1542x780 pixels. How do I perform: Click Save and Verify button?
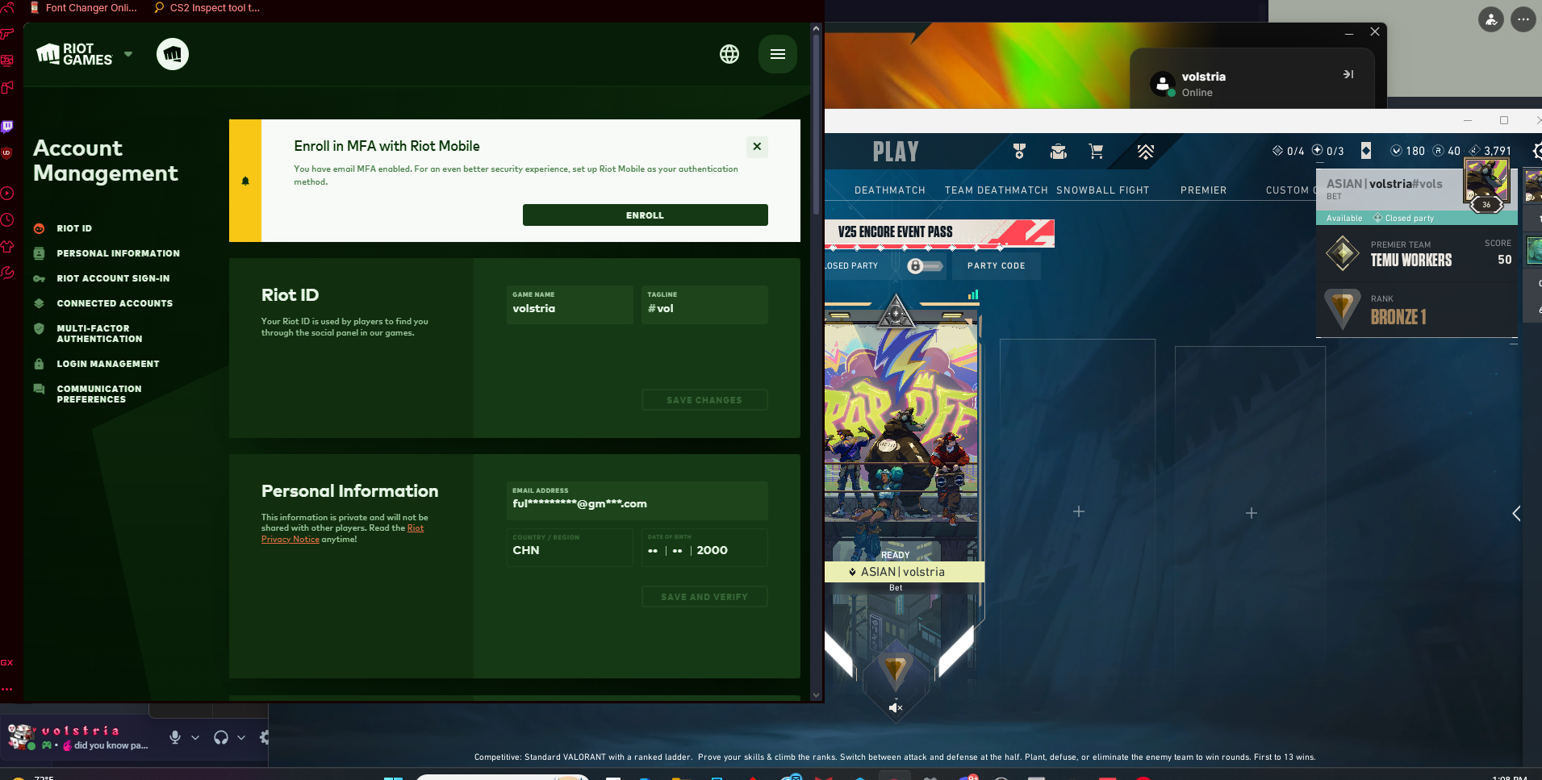tap(704, 597)
